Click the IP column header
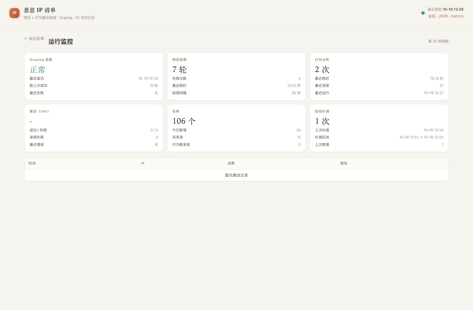 pos(143,163)
